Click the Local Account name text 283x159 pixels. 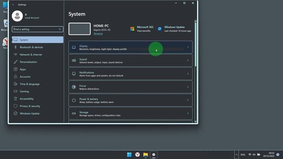pos(32,18)
